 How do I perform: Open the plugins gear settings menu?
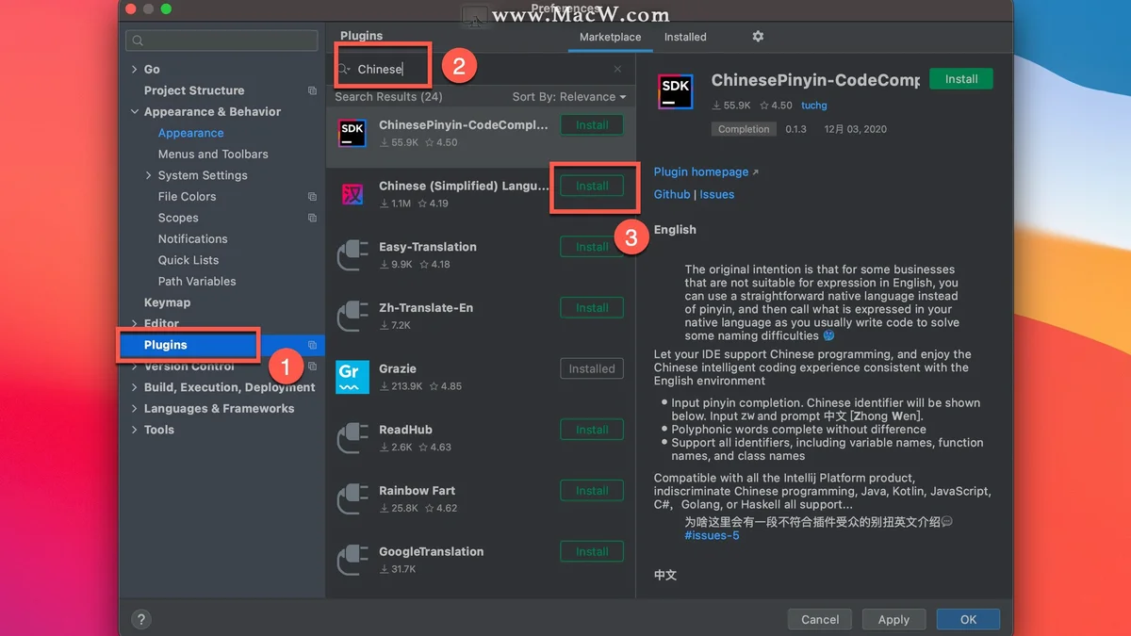758,37
